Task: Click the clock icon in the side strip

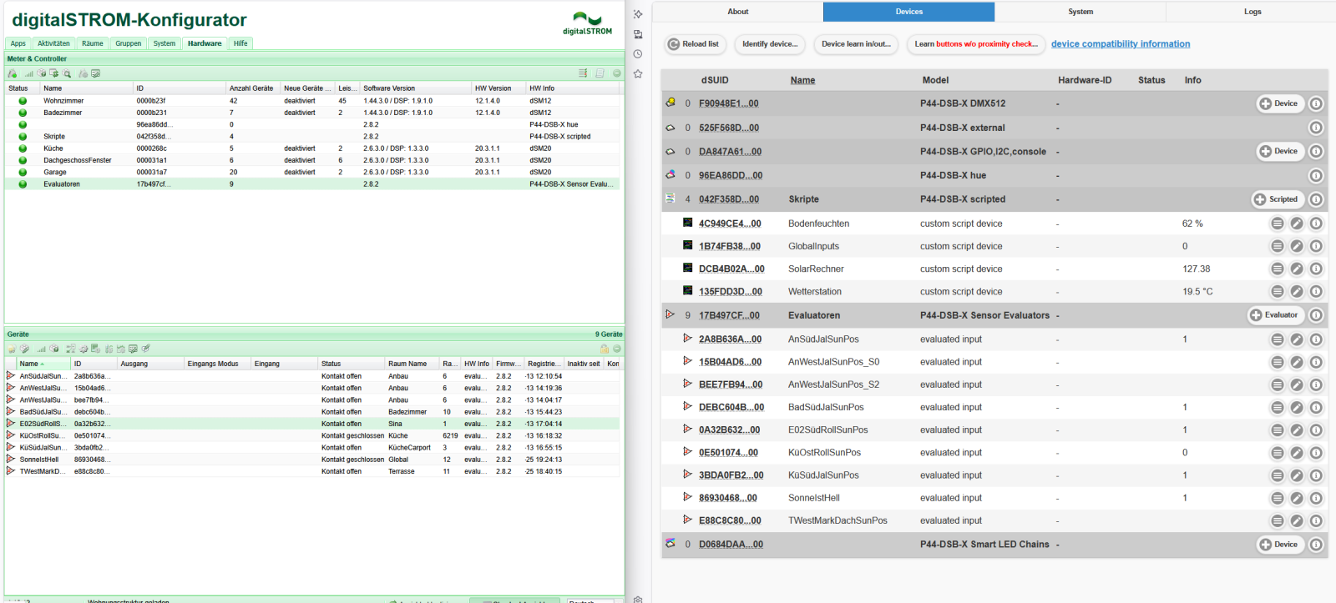Action: [638, 54]
